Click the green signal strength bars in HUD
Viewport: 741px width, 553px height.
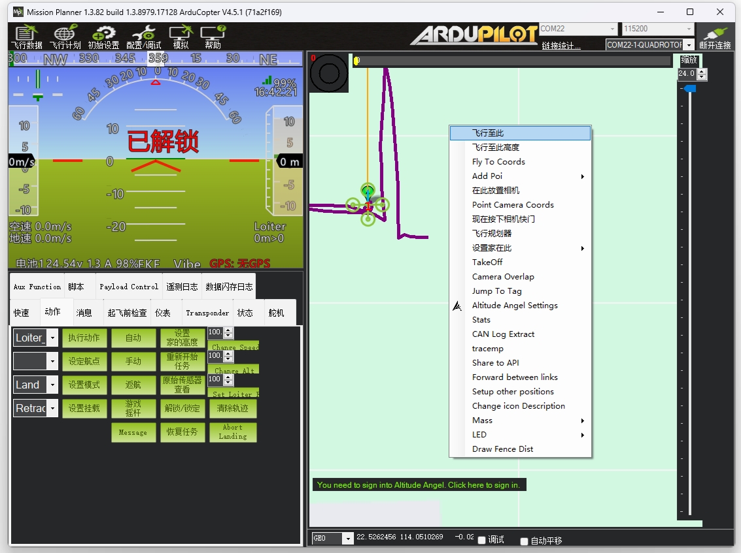point(267,81)
